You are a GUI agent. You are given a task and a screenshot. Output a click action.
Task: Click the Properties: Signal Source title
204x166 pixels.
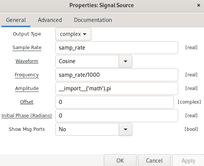tap(102, 5)
